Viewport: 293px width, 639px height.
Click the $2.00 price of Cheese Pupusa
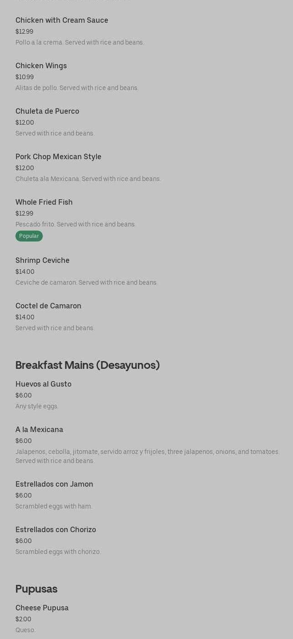pos(23,619)
